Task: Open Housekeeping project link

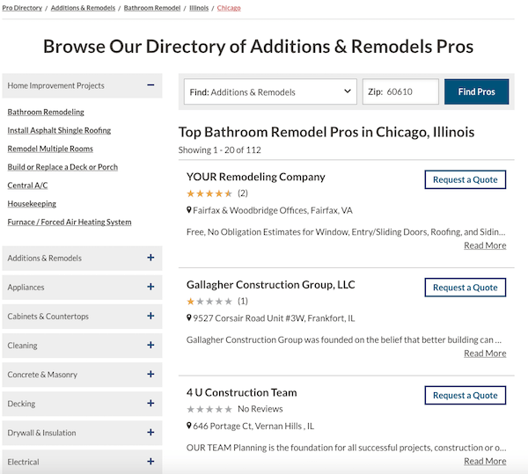Action: click(32, 203)
